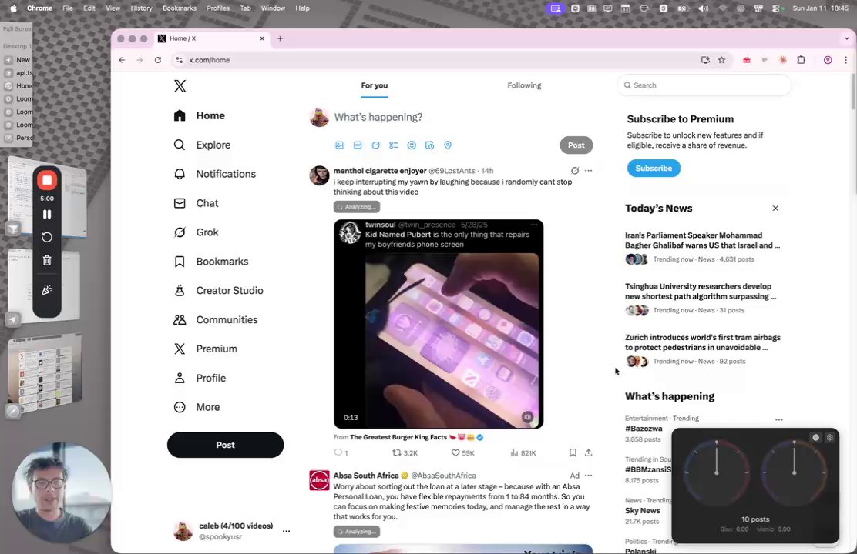Screen dimensions: 857x554
Task: Open Profile in sidebar
Action: click(200, 378)
